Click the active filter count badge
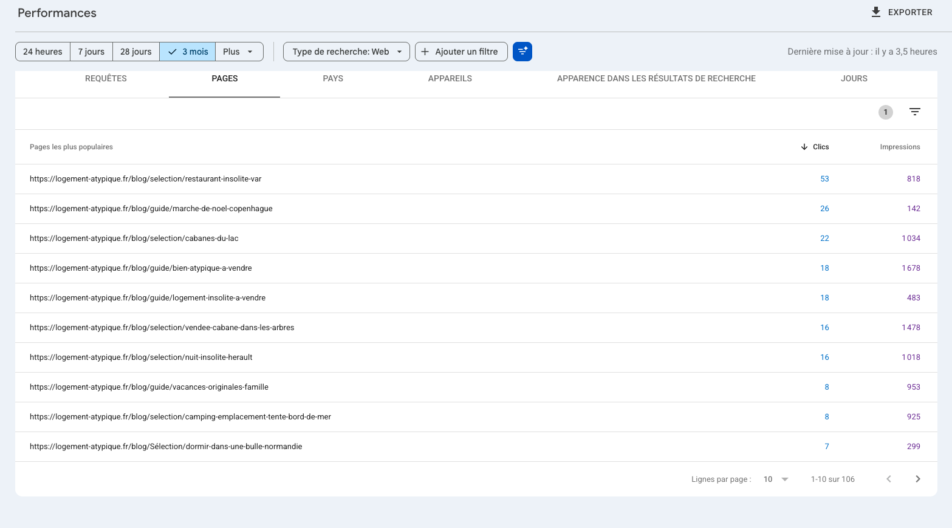 click(886, 112)
